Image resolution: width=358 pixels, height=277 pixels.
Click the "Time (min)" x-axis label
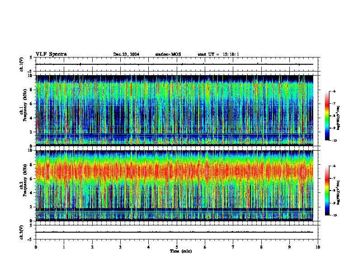[x=181, y=251]
